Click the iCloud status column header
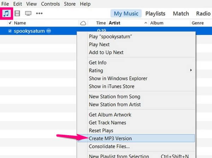This screenshot has height=158, width=212. tap(83, 23)
